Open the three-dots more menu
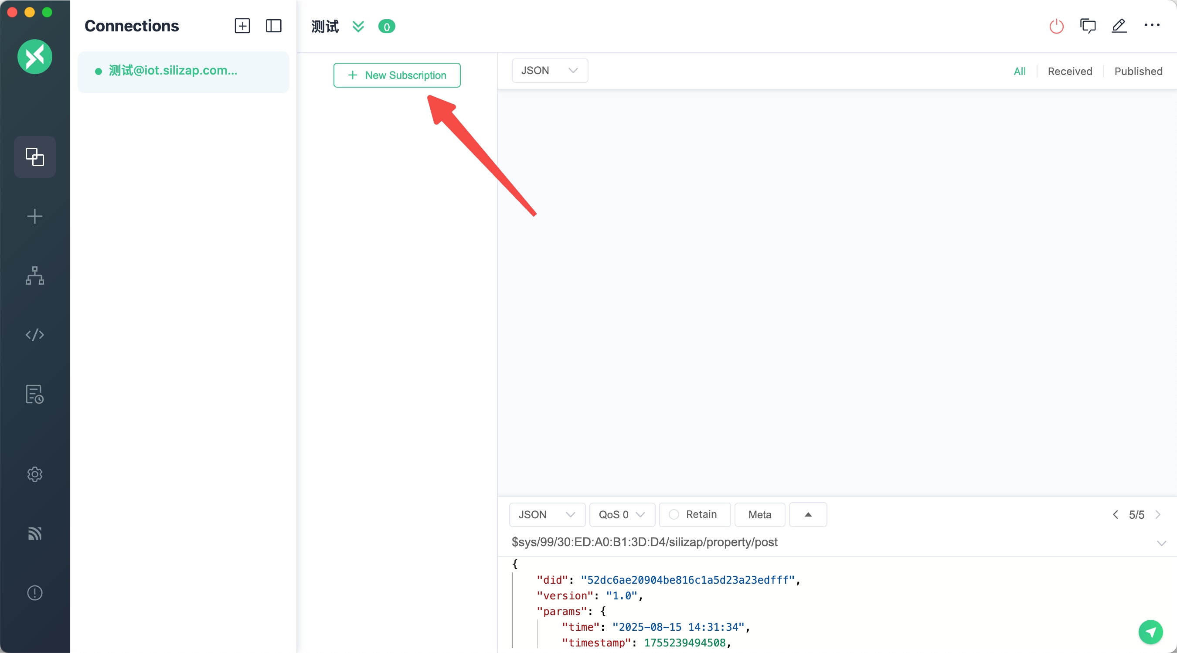Viewport: 1177px width, 653px height. pyautogui.click(x=1151, y=26)
